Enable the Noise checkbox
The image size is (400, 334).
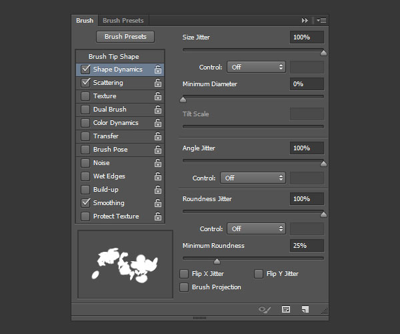click(85, 163)
